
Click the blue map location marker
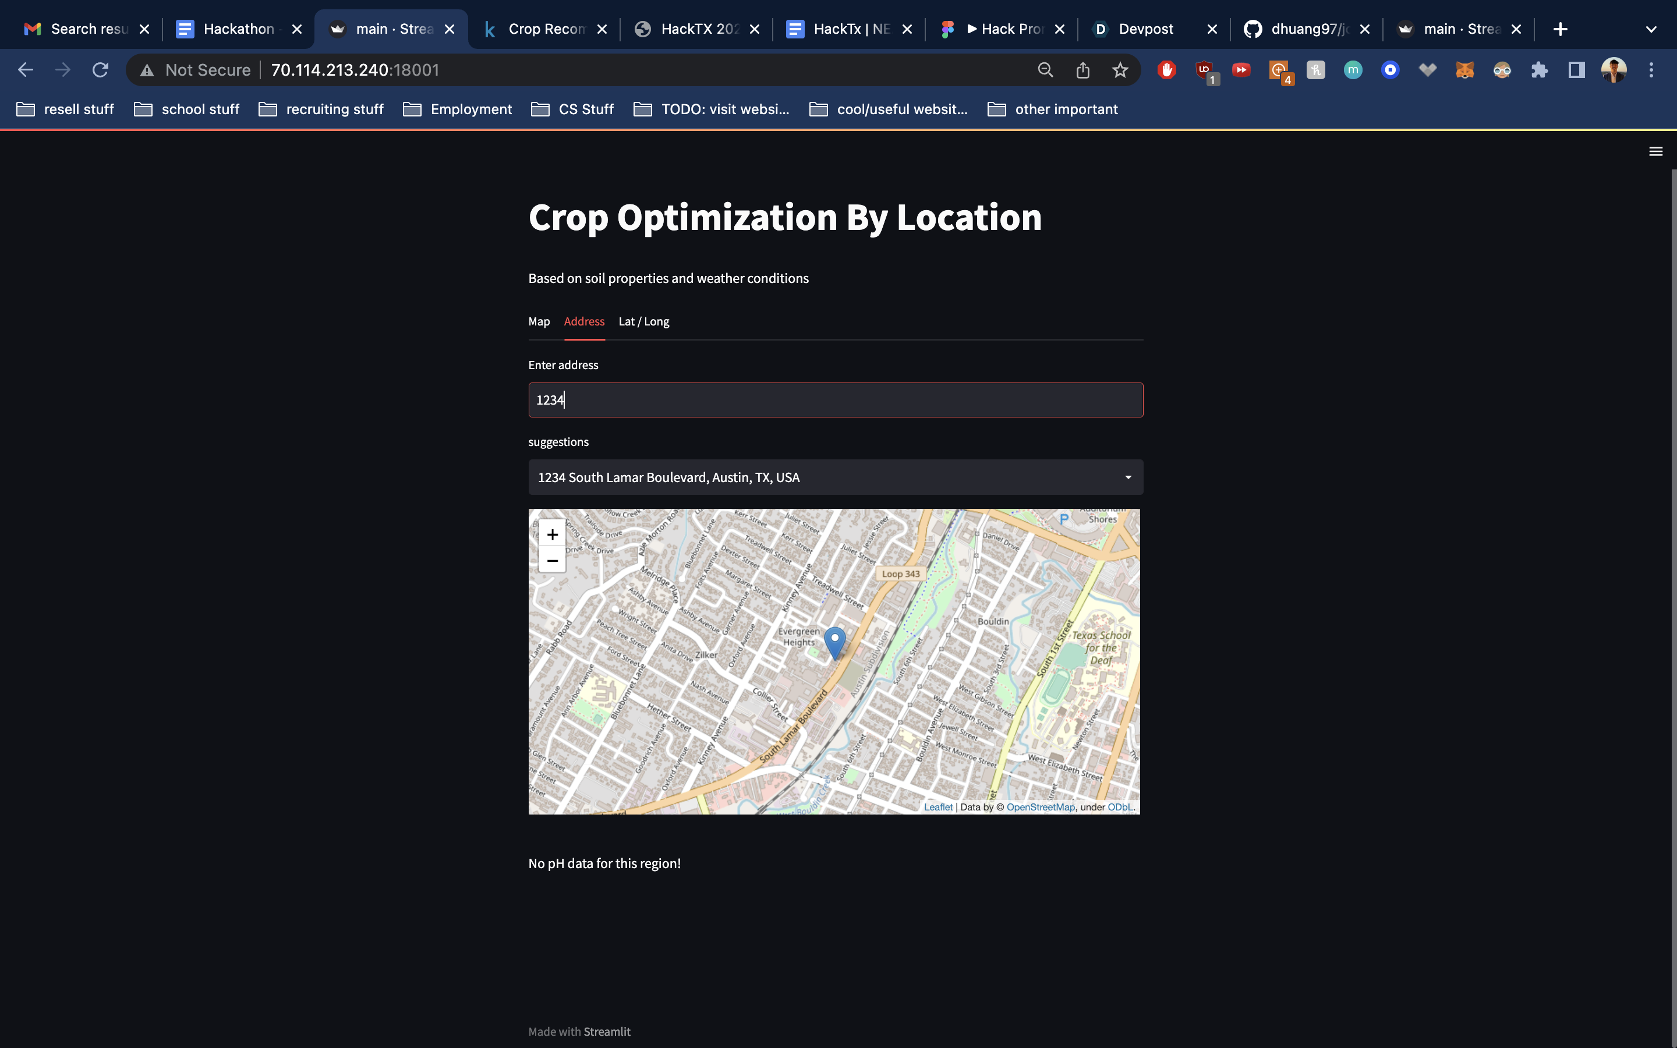[834, 641]
